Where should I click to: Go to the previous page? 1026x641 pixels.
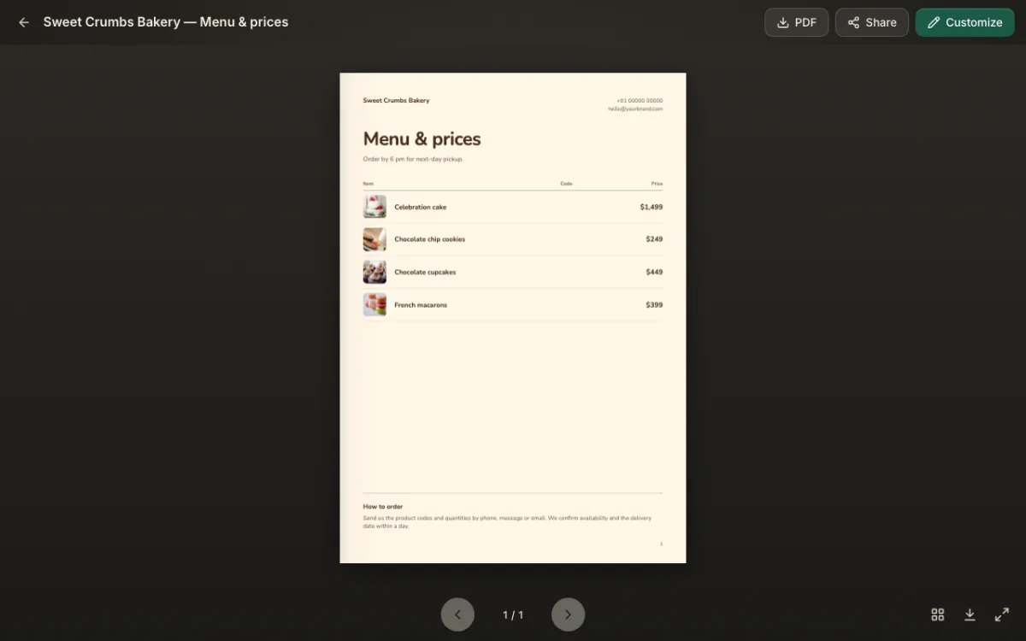457,615
